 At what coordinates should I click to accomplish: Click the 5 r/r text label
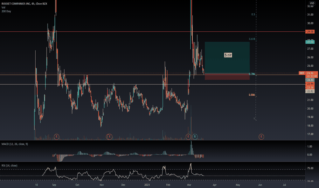[x=228, y=55]
